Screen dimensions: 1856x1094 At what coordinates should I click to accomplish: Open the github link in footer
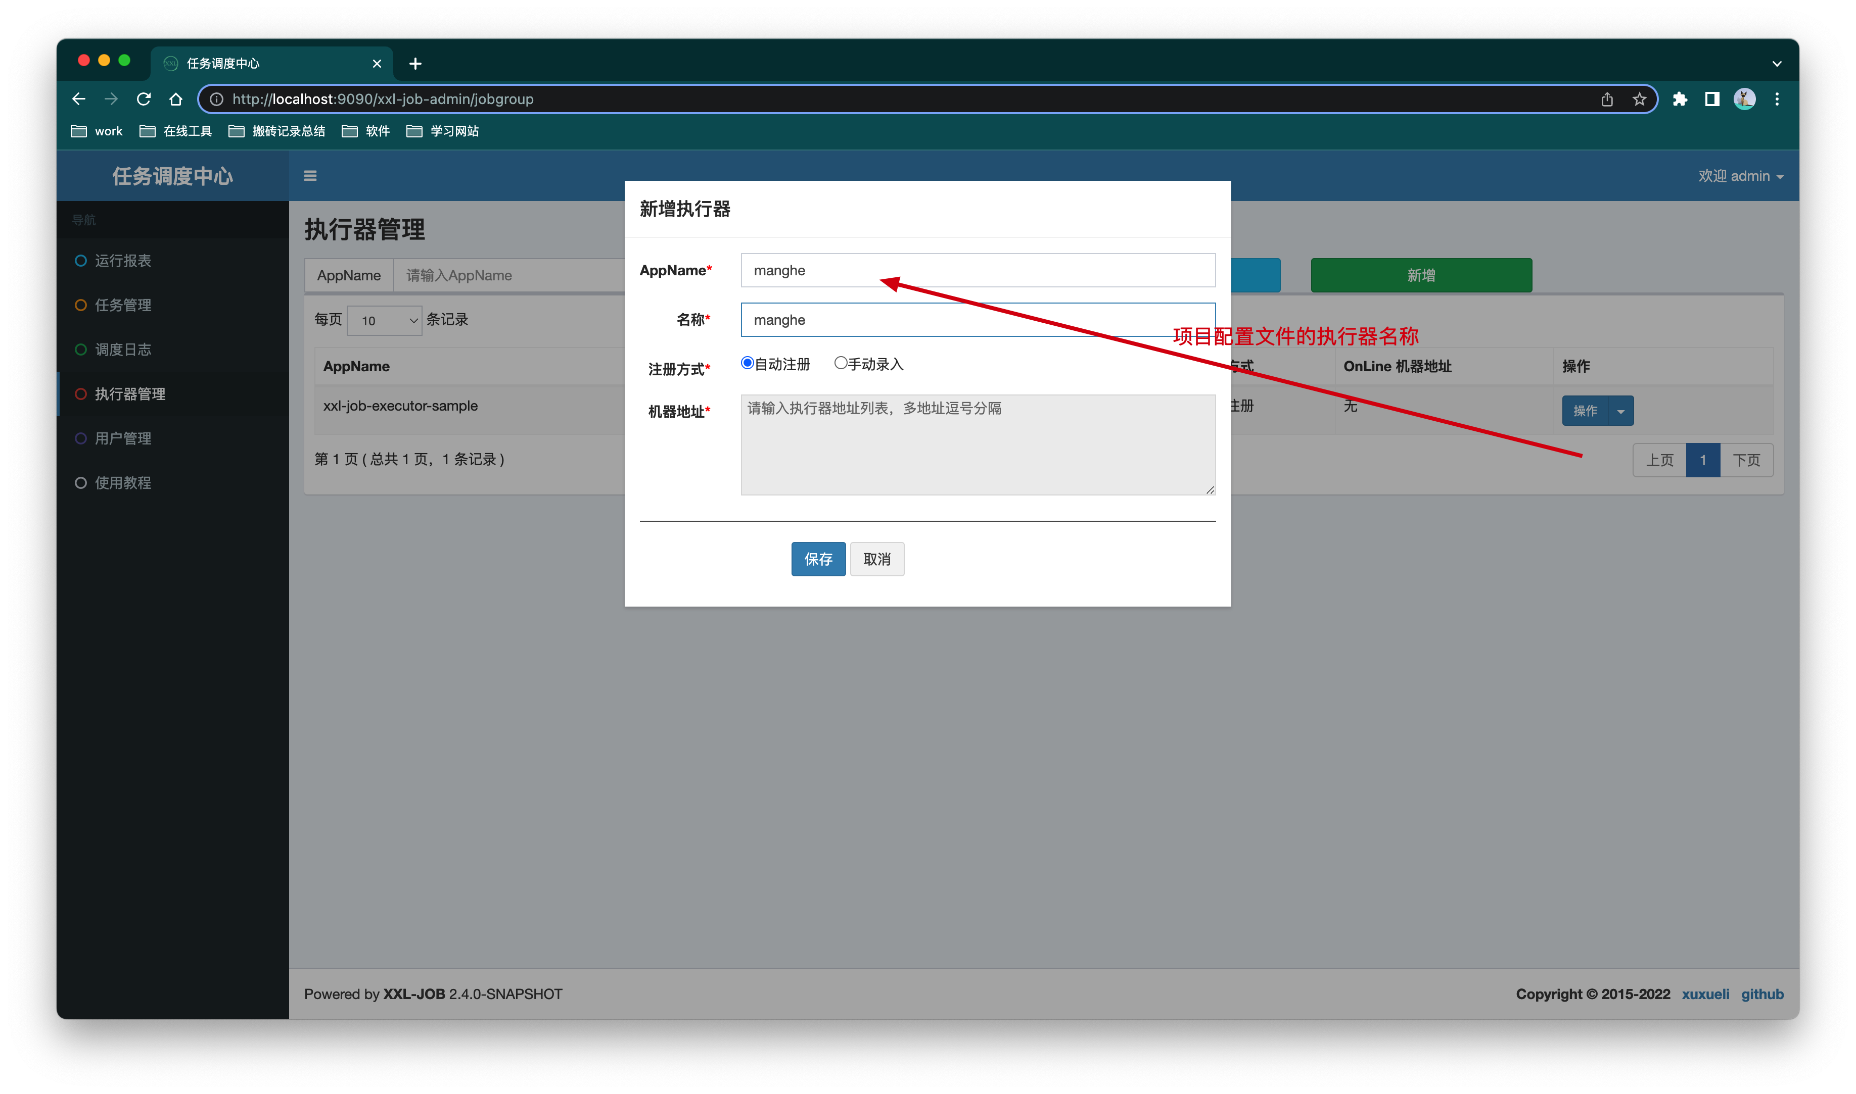1762,993
